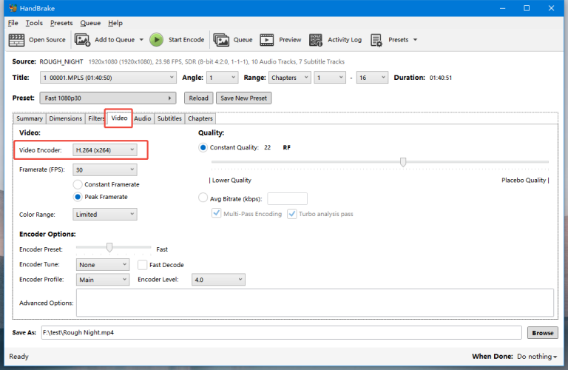Image resolution: width=568 pixels, height=370 pixels.
Task: Switch to the Summary tab
Action: [30, 118]
